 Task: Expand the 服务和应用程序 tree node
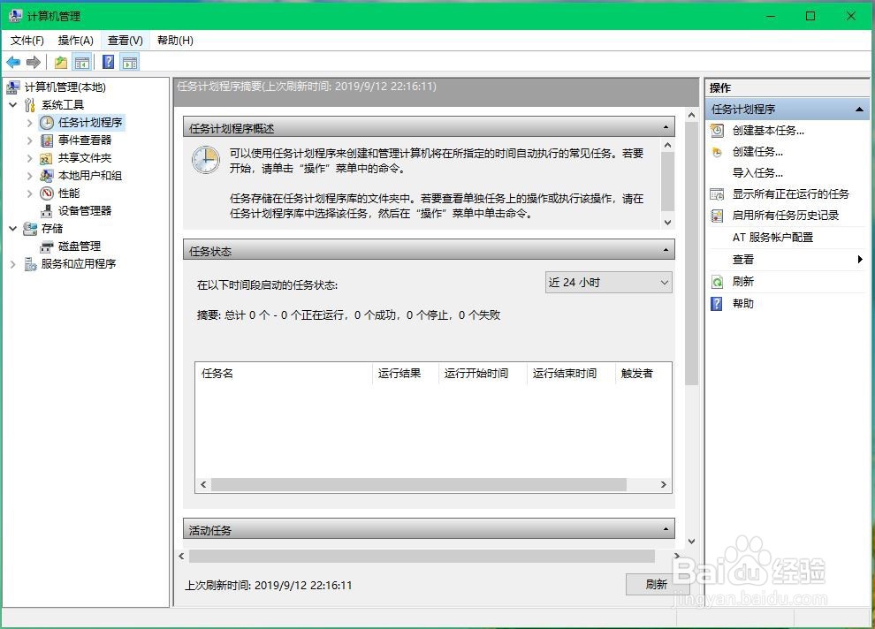point(13,264)
